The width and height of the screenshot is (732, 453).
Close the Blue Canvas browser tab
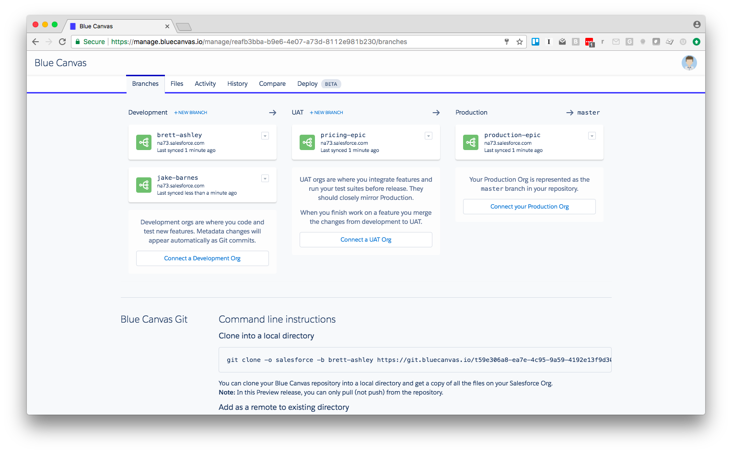pos(167,26)
